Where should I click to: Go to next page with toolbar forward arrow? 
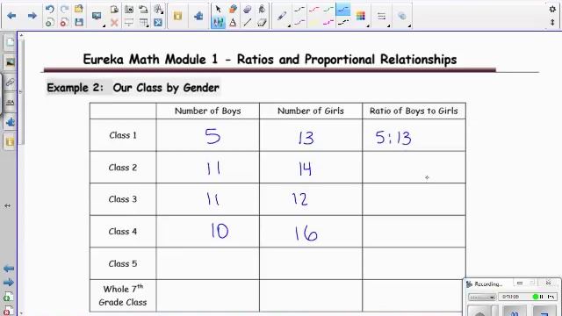pyautogui.click(x=32, y=16)
